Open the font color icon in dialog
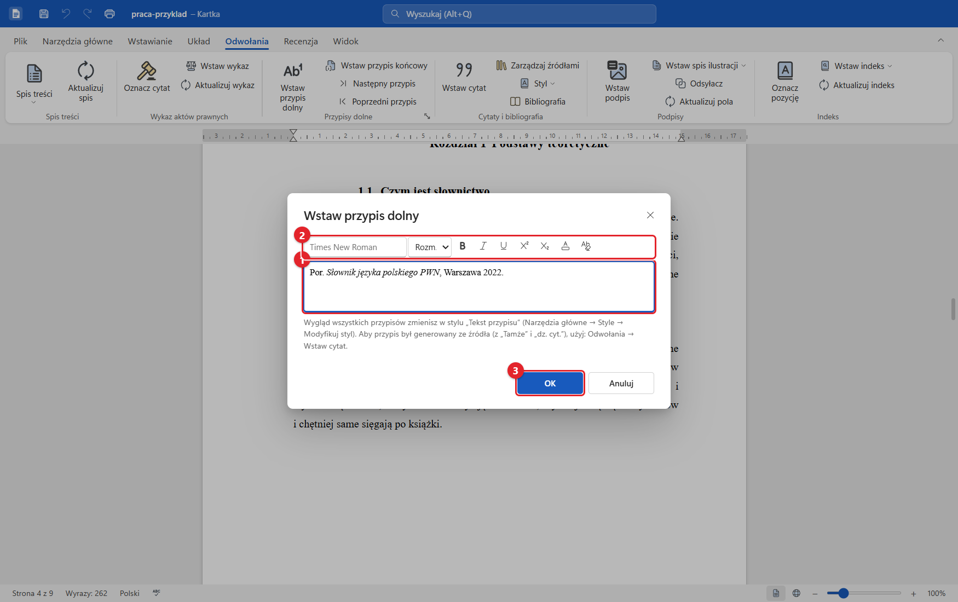Viewport: 958px width, 602px height. (x=565, y=246)
